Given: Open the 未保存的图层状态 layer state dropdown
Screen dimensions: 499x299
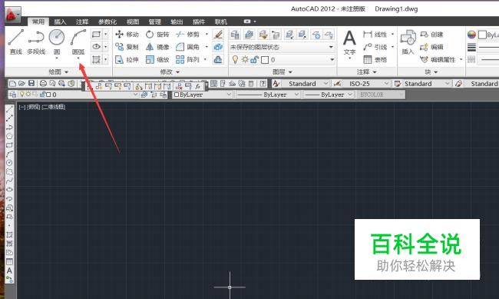Looking at the screenshot, I should pyautogui.click(x=282, y=47).
